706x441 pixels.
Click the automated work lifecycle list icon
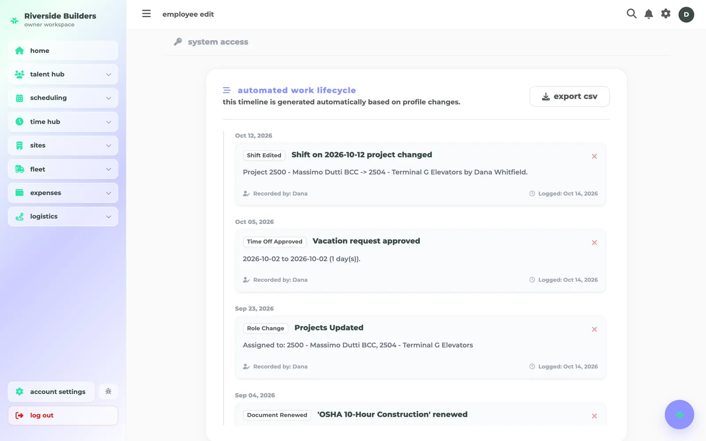pos(227,90)
